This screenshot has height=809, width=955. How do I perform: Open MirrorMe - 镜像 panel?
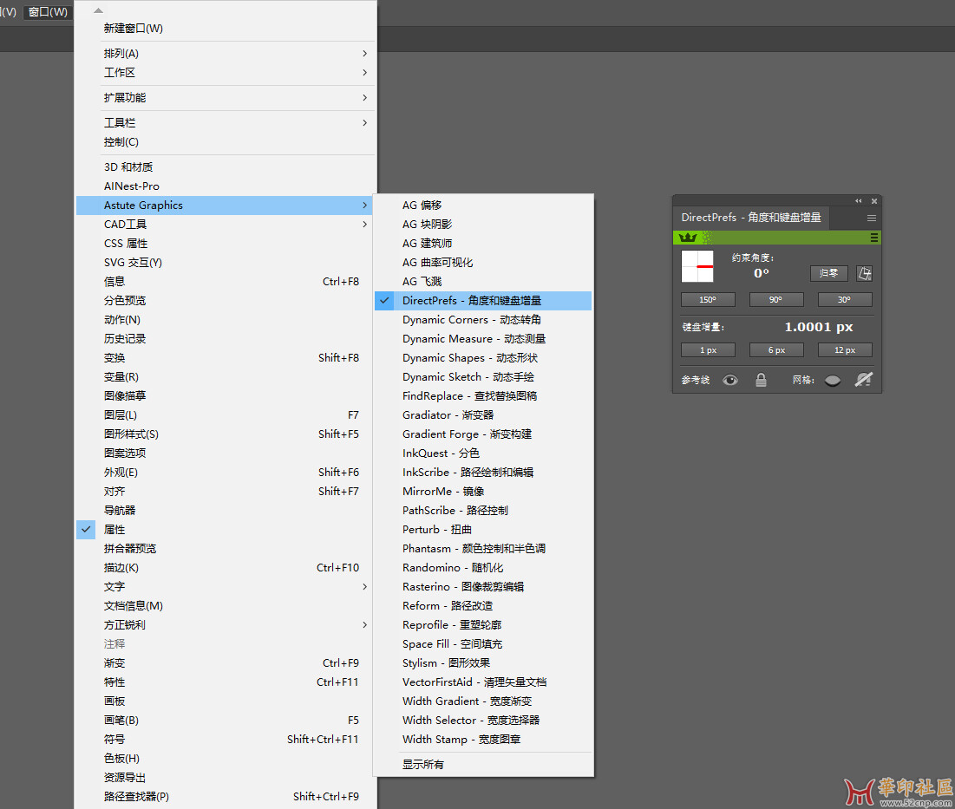(483, 492)
